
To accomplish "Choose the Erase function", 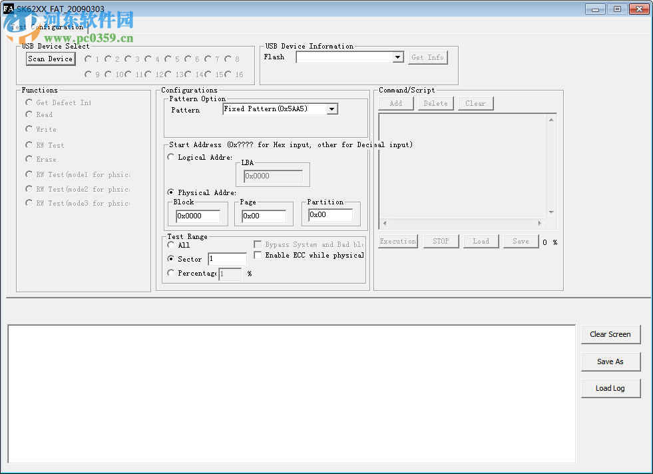I will click(x=29, y=158).
